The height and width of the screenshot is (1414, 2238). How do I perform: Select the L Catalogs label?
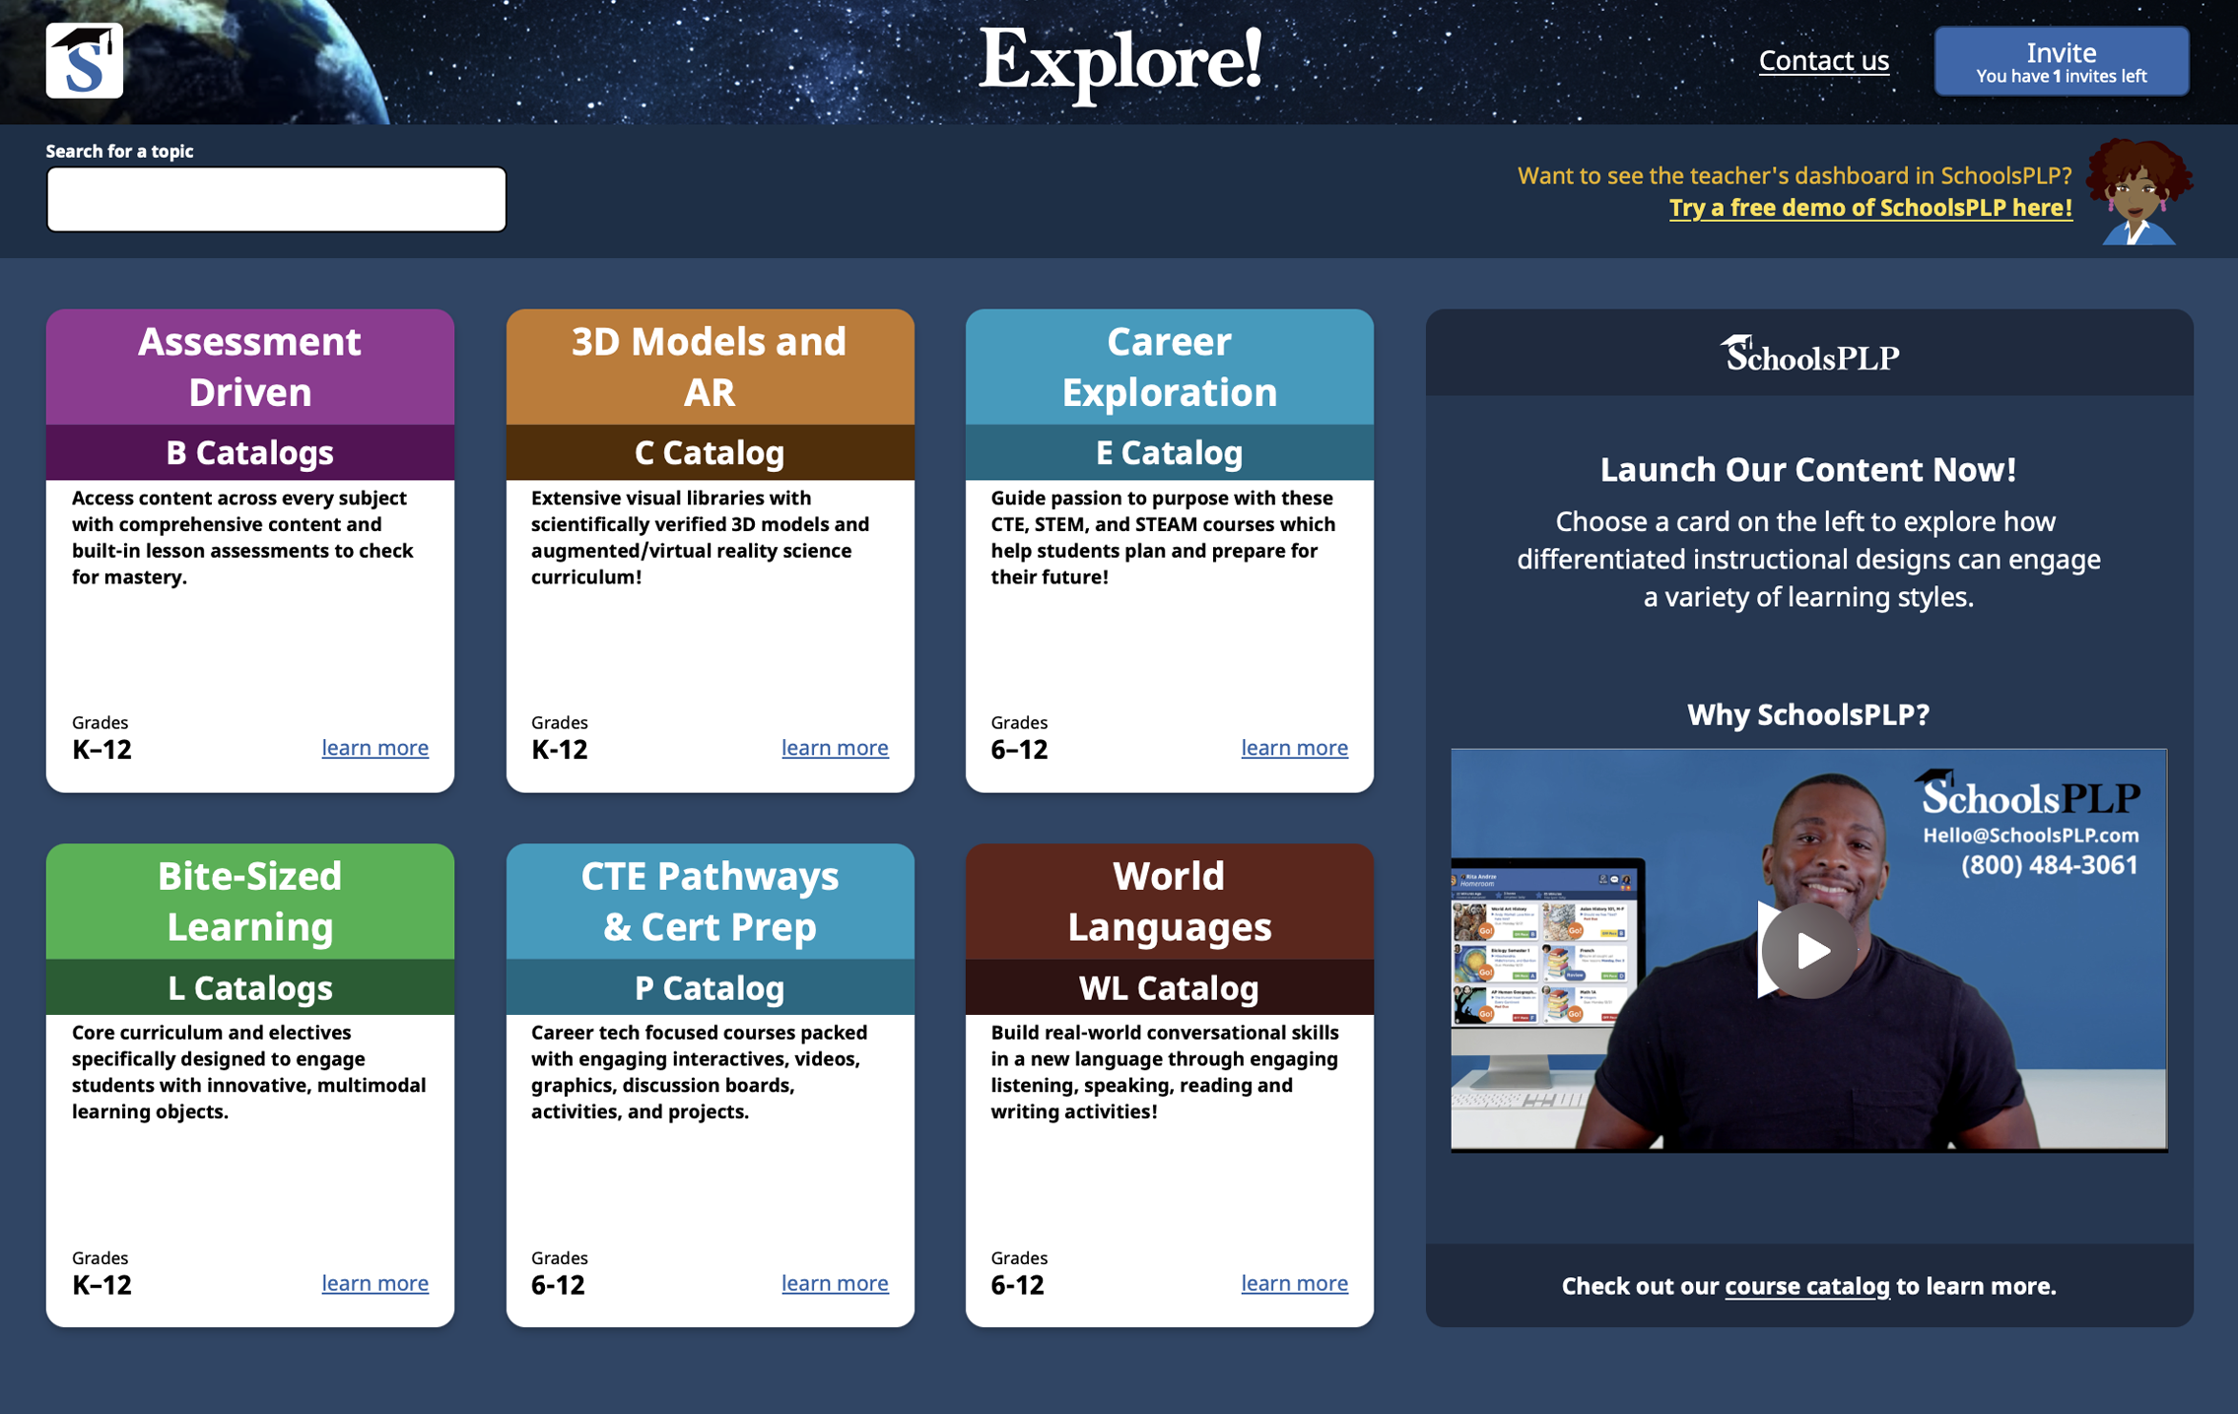point(250,987)
